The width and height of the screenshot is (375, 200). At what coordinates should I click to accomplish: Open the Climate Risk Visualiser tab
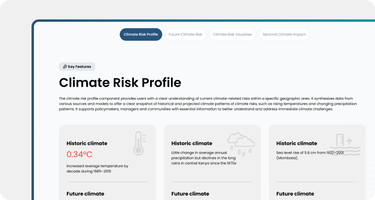click(x=233, y=34)
